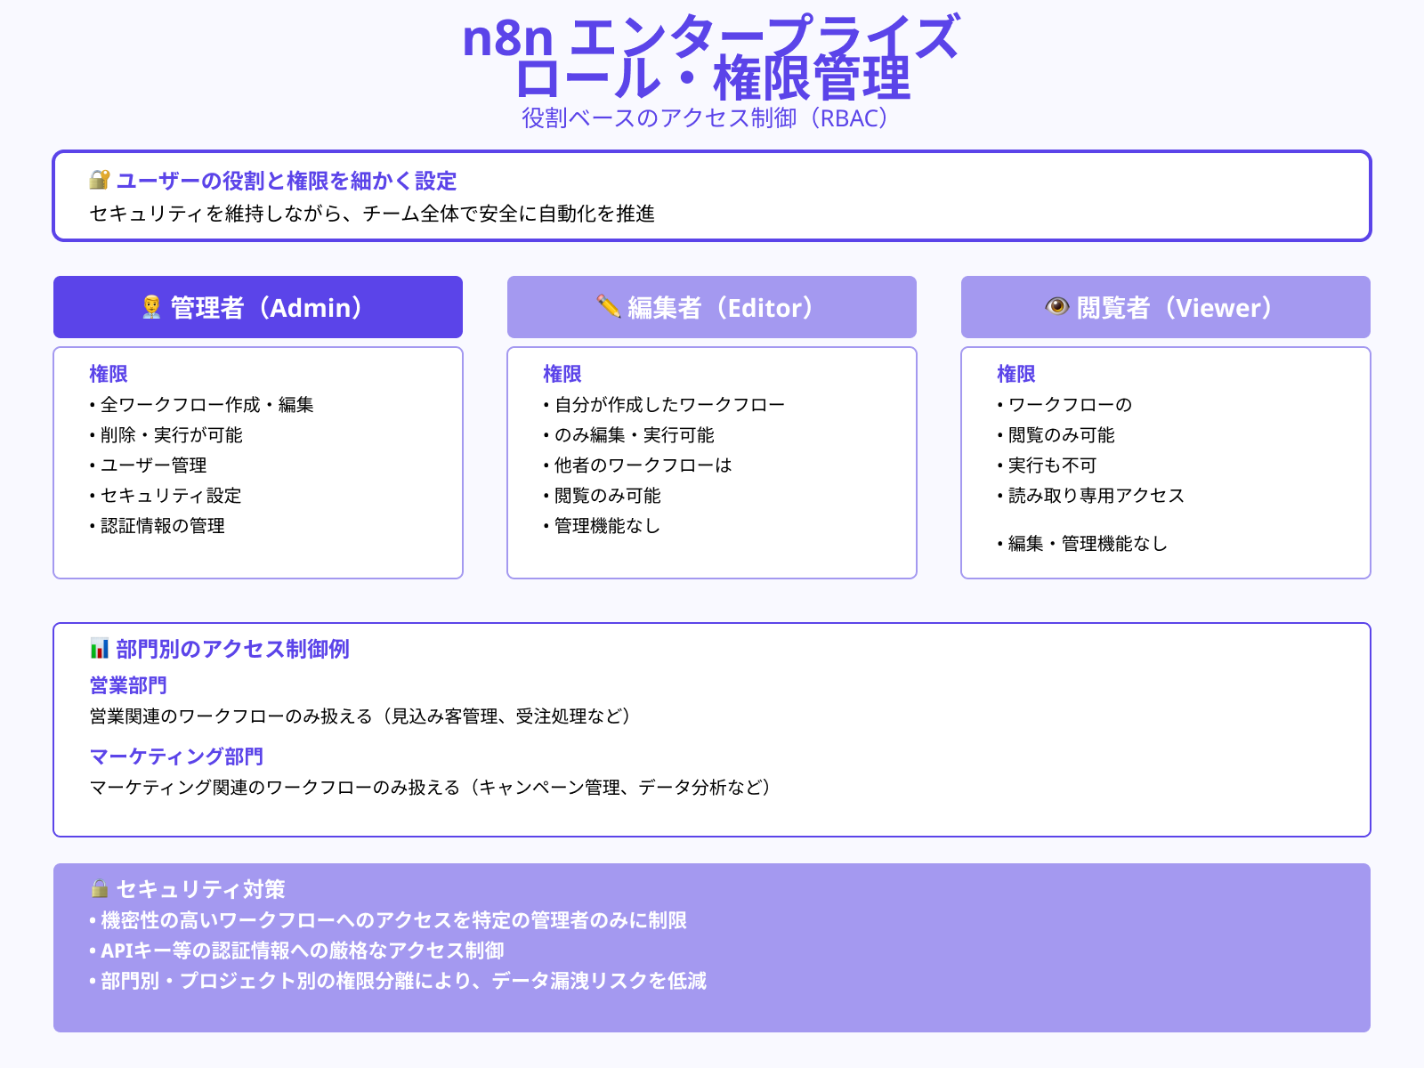The height and width of the screenshot is (1068, 1424).
Task: Toggle the 管理者（Admin）role header
Action: pos(258,307)
